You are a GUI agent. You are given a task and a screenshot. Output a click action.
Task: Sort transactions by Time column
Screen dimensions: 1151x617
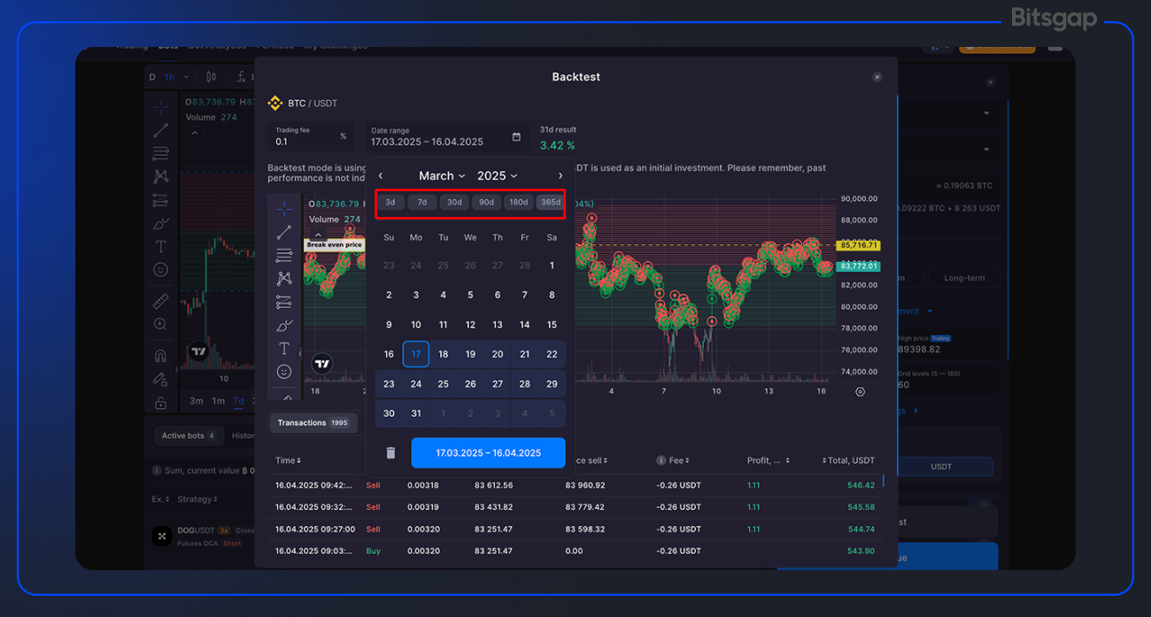(288, 460)
